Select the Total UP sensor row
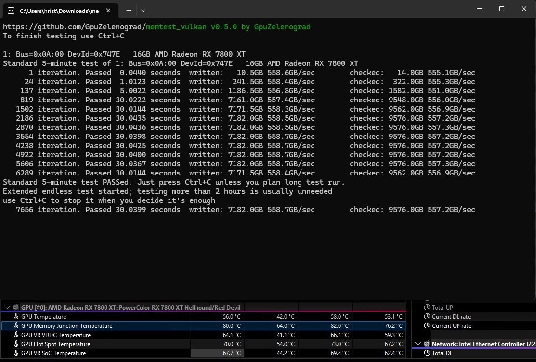 tap(474, 307)
